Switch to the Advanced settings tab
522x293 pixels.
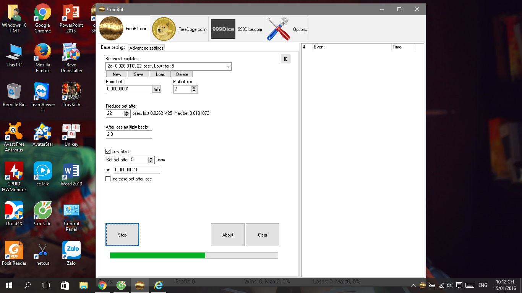pos(146,48)
